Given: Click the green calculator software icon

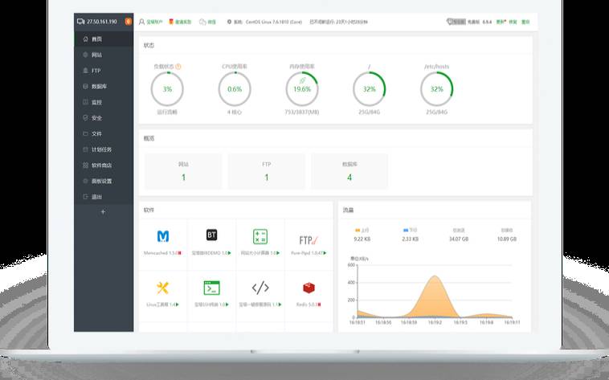Looking at the screenshot, I should pos(260,236).
